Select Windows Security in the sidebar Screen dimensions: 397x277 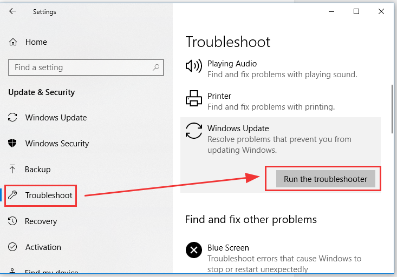[57, 144]
